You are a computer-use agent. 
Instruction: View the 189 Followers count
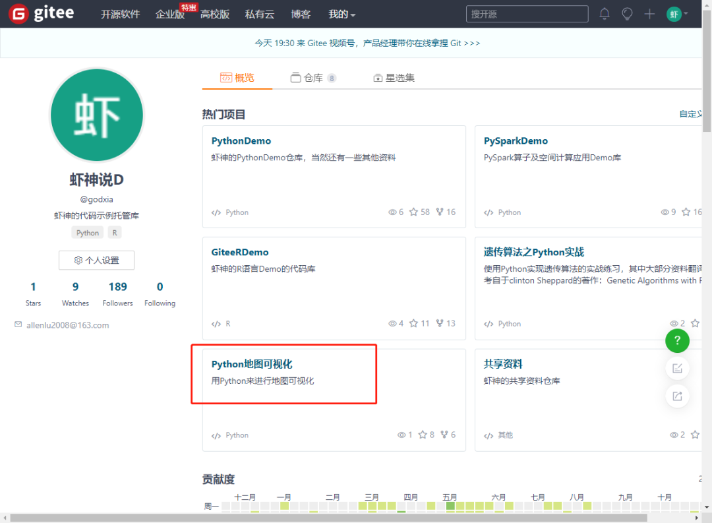(x=117, y=294)
